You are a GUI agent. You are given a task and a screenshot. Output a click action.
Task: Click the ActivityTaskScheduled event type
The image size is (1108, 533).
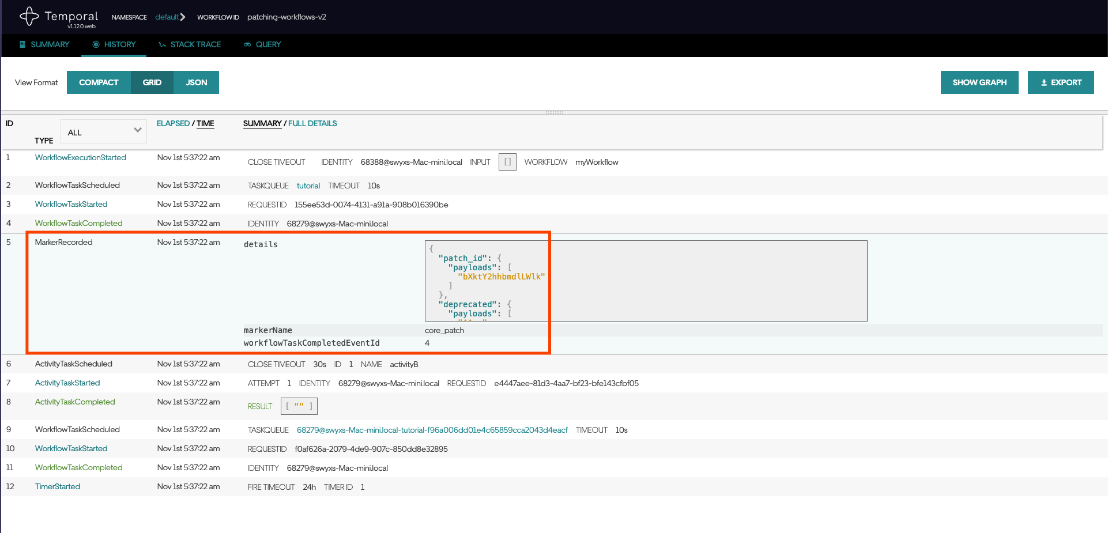pyautogui.click(x=74, y=364)
